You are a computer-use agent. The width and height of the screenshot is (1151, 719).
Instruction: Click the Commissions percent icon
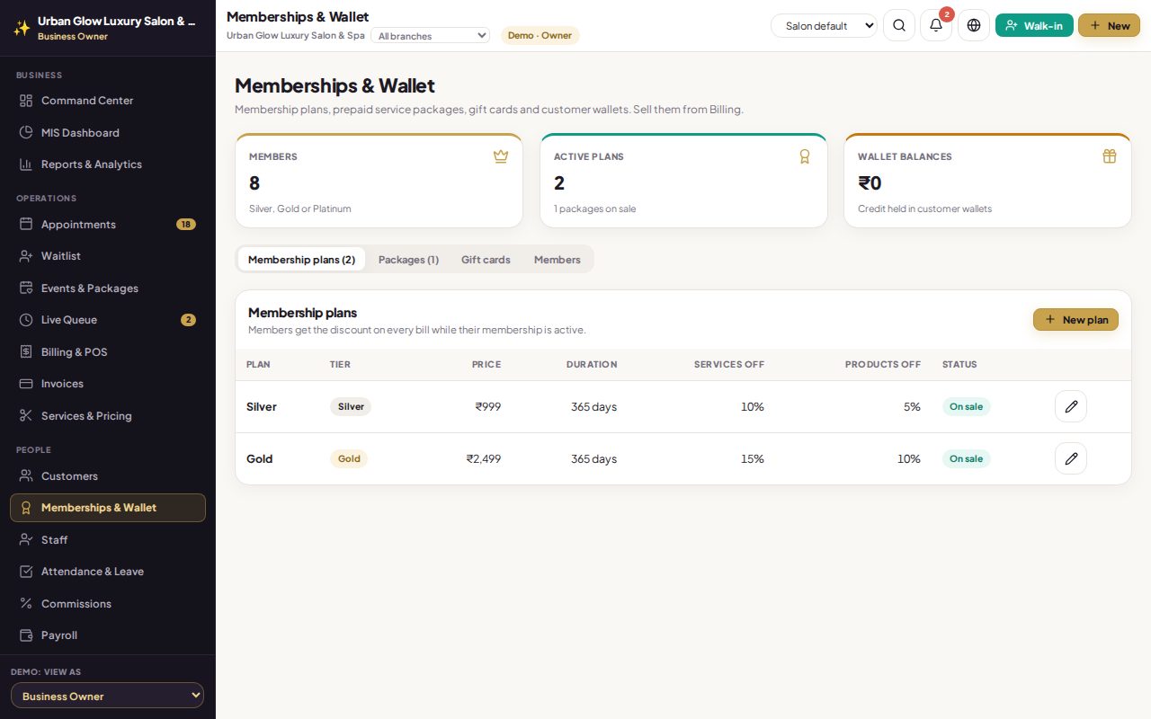point(26,603)
